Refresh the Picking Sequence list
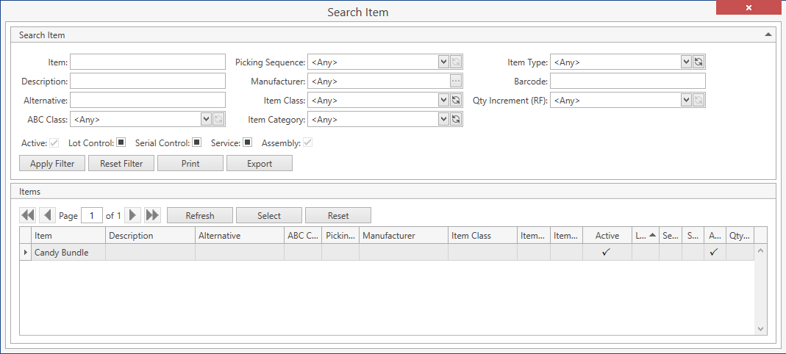This screenshot has height=354, width=786. coord(456,62)
